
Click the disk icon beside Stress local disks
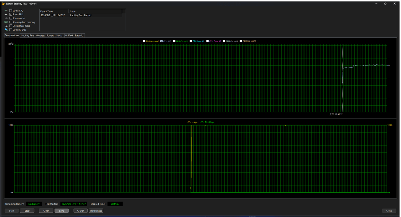click(x=6, y=26)
